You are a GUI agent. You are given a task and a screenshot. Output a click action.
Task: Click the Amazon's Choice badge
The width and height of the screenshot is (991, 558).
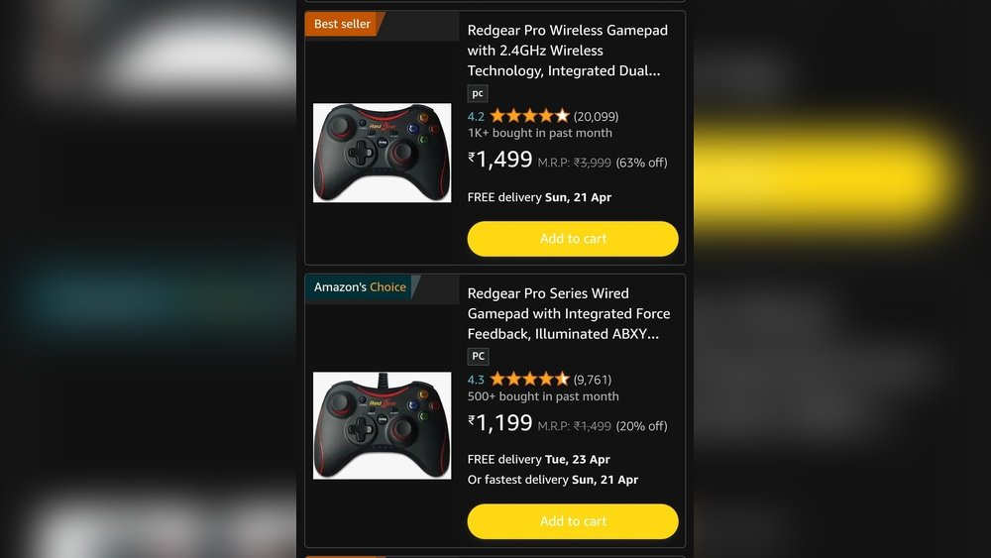[360, 286]
